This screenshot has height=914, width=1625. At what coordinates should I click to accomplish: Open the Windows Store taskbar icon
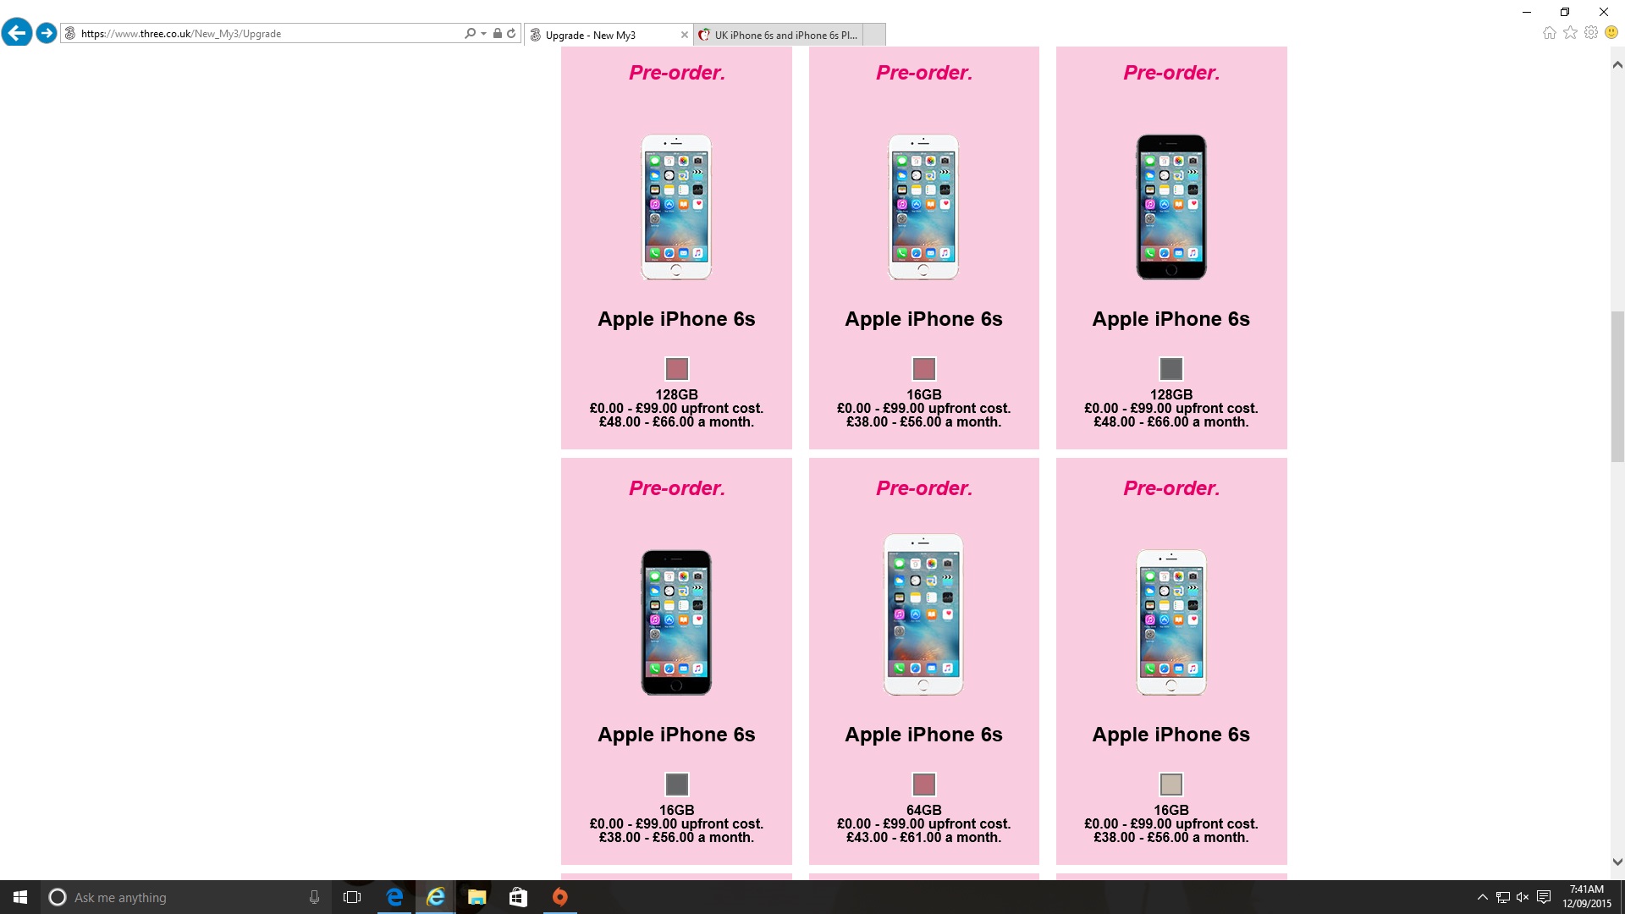pos(518,897)
